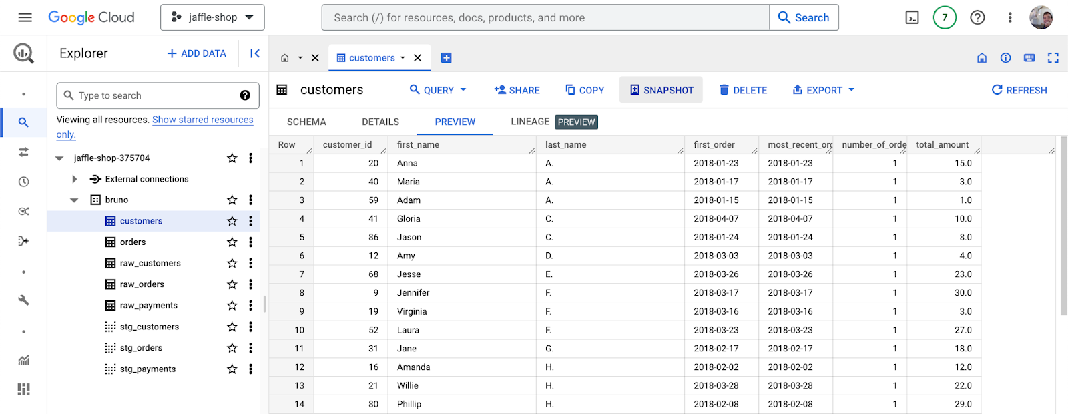
Task: Star the bruno dataset
Action: click(232, 200)
